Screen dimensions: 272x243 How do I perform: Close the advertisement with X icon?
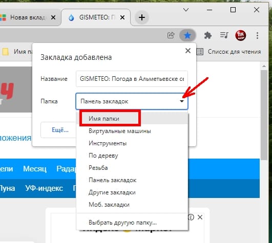point(200,217)
